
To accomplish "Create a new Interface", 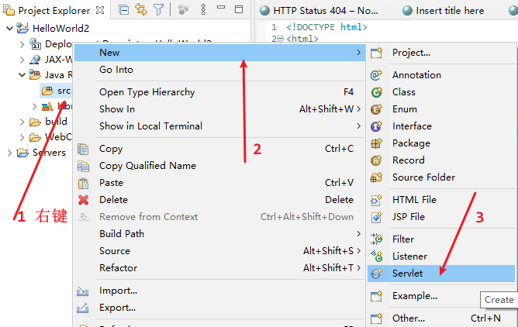I will tap(441, 126).
